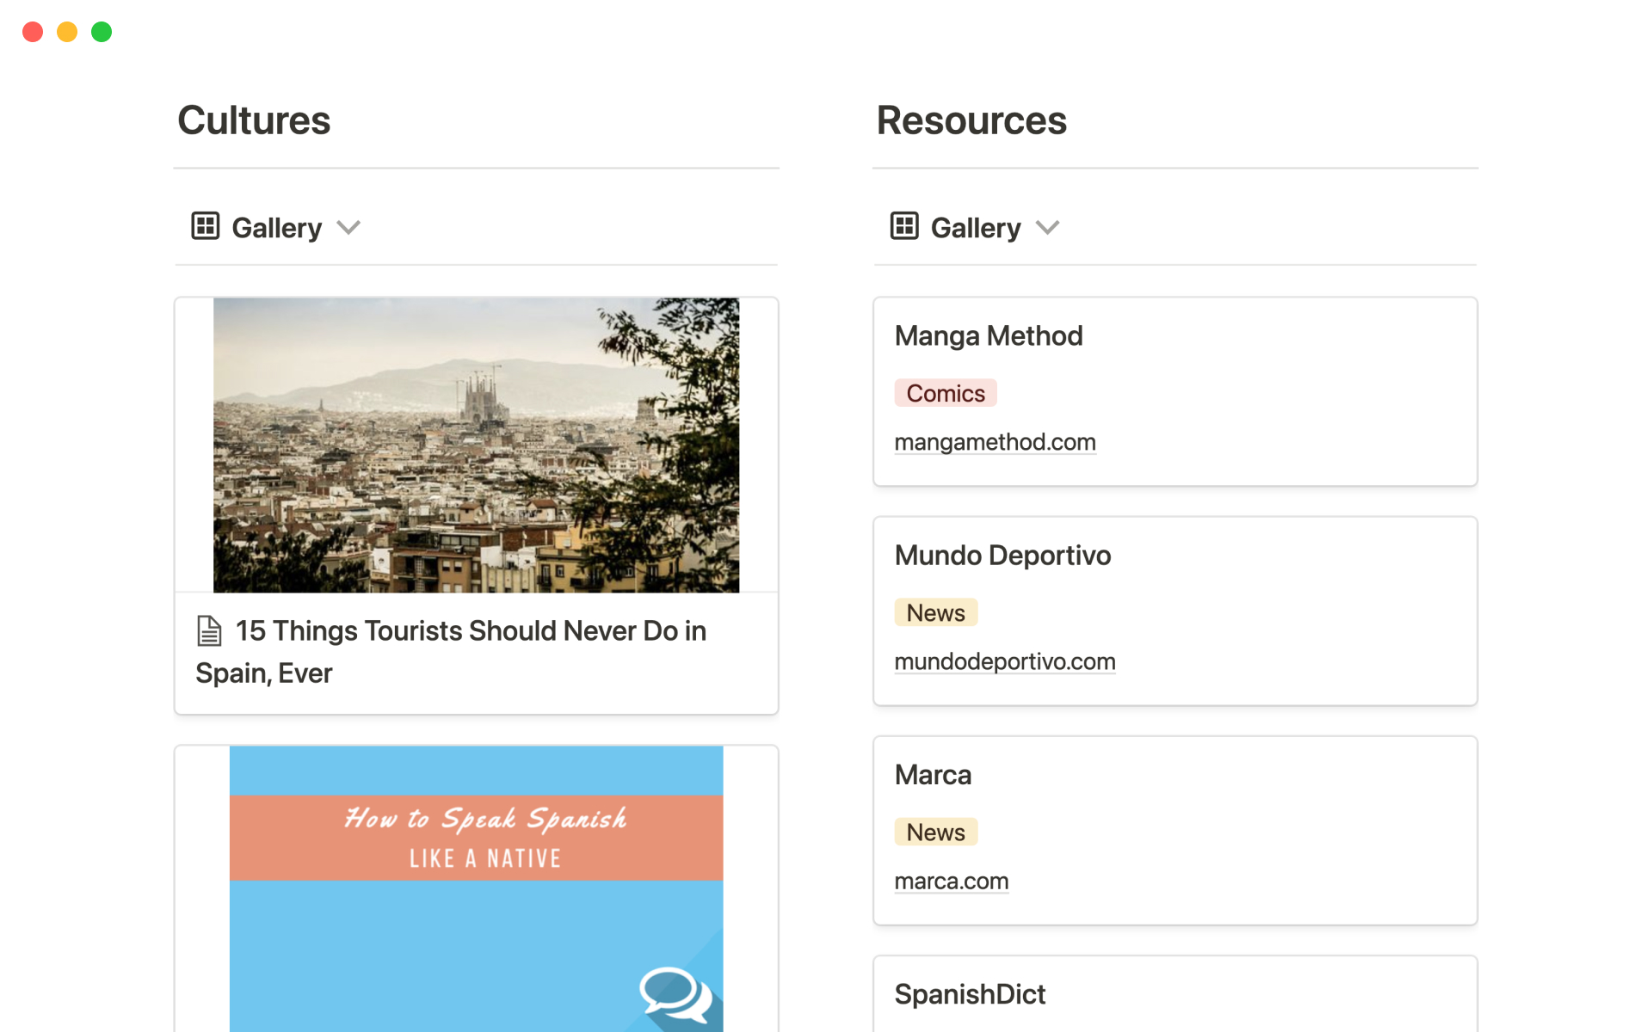Open the mangamethod.com link
1652x1032 pixels.
click(x=995, y=442)
